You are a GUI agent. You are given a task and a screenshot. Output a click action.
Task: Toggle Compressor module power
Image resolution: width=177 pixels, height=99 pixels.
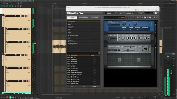tap(155, 21)
